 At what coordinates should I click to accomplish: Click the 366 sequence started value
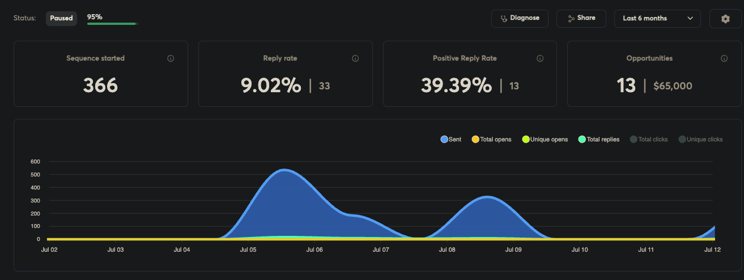100,85
